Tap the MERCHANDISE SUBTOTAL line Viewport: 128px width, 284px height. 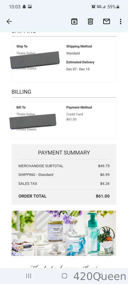64,166
